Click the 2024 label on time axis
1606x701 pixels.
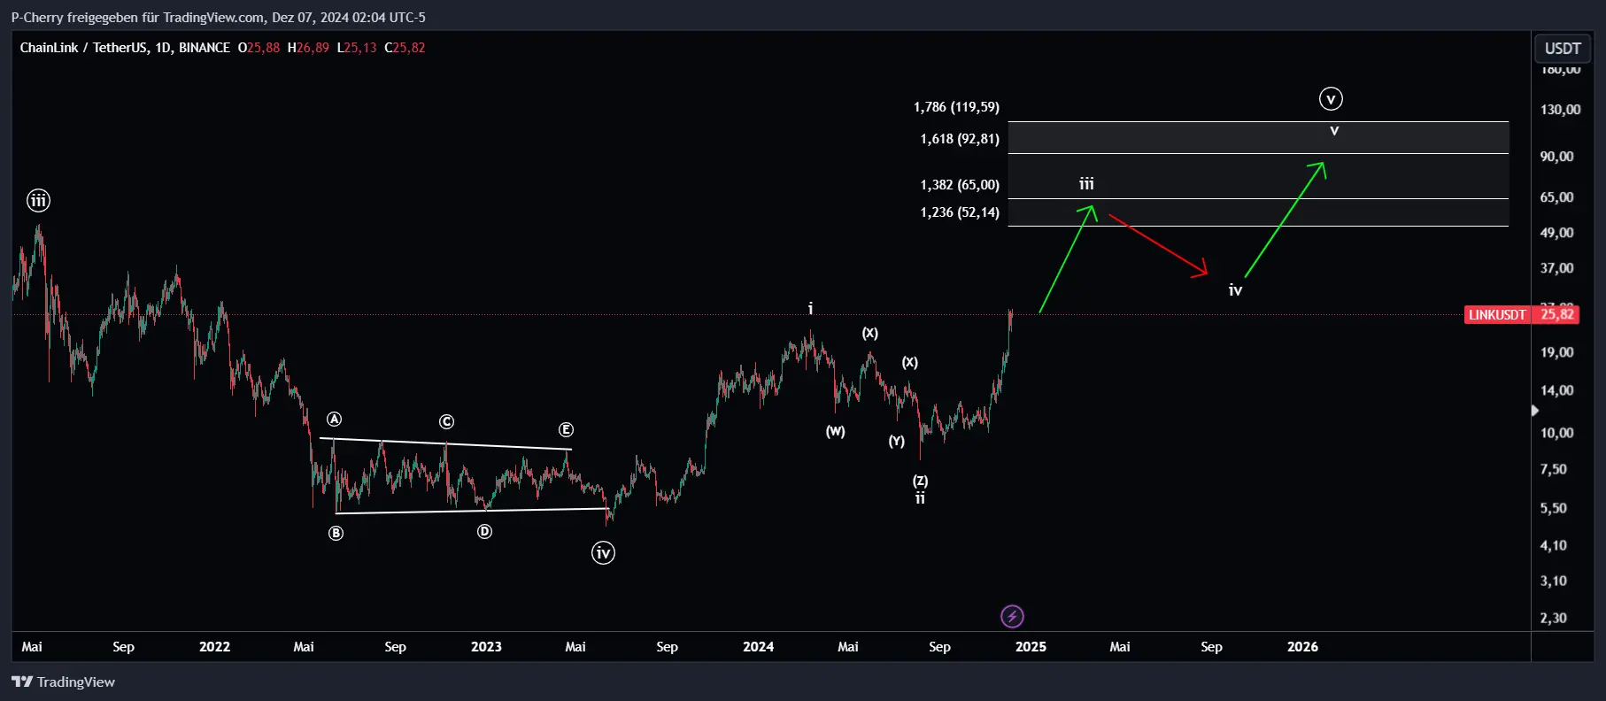pyautogui.click(x=758, y=647)
